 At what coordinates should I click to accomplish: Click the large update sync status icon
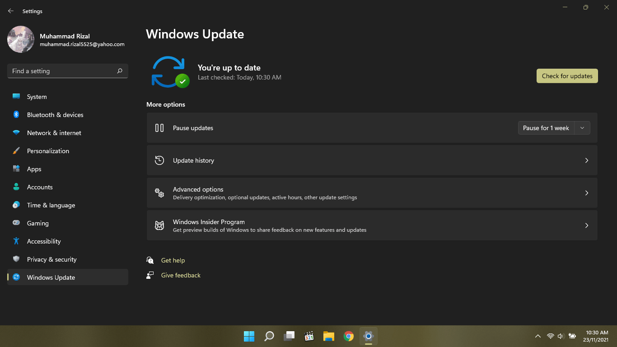click(170, 72)
